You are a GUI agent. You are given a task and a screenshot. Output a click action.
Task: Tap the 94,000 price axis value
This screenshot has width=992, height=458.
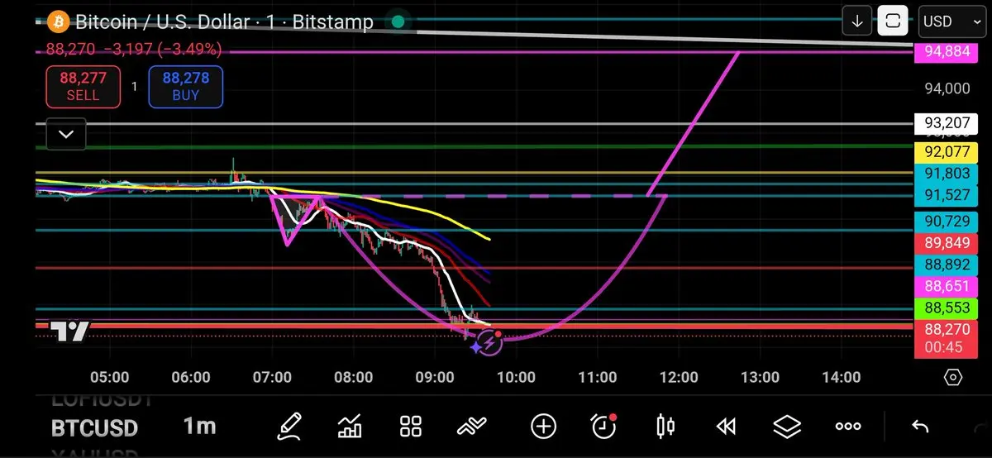coord(947,88)
